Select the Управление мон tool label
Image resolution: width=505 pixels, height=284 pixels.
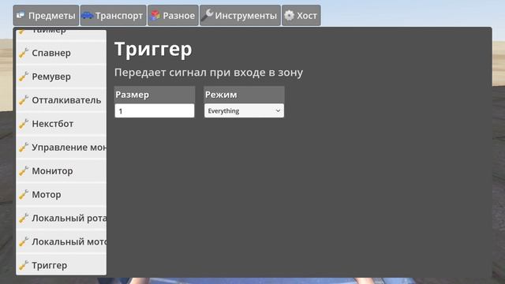click(69, 148)
